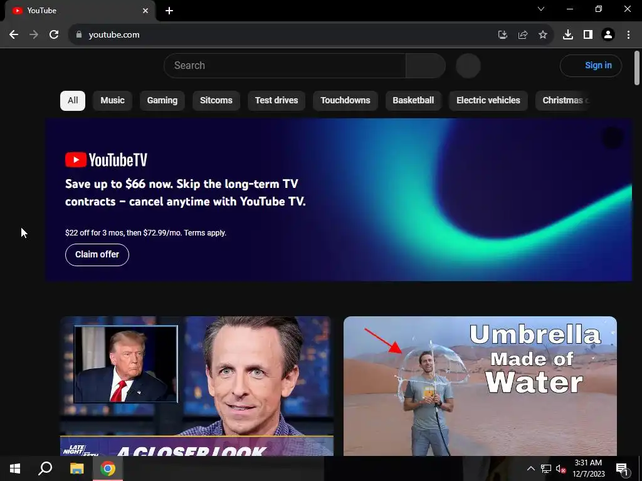Viewport: 642px width, 481px height.
Task: Click the muted volume tray icon
Action: pyautogui.click(x=560, y=468)
